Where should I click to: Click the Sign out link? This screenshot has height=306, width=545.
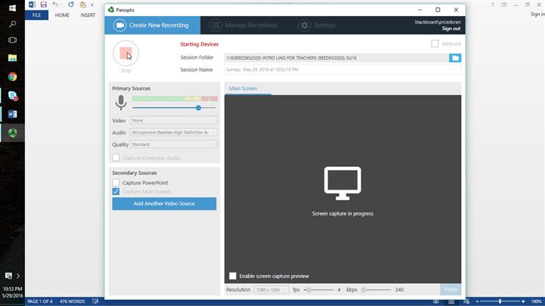(x=451, y=29)
